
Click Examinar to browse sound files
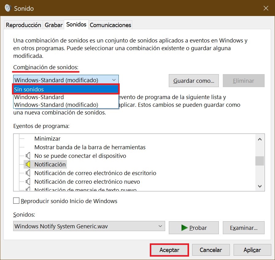[244, 228]
